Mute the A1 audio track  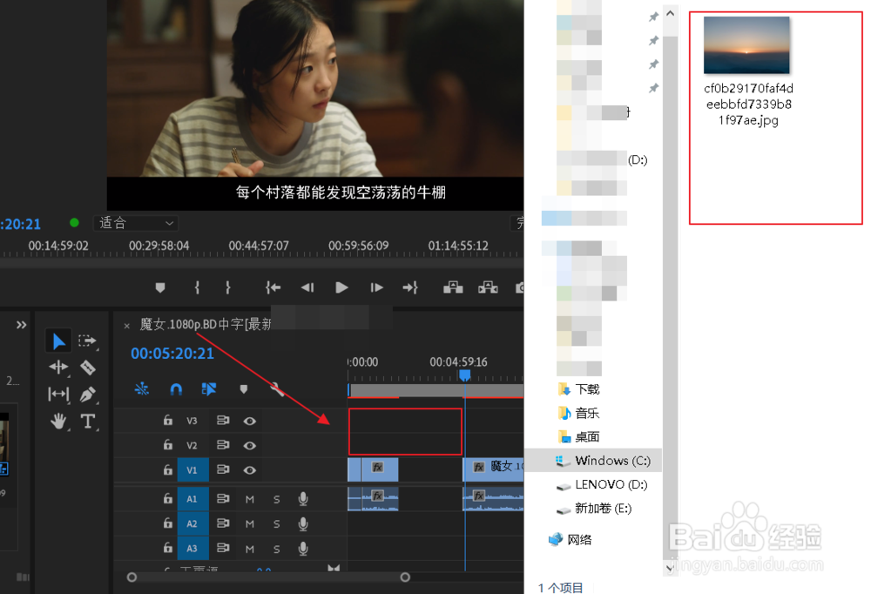coord(250,499)
